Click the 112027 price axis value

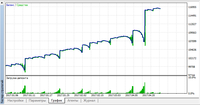(x=192, y=24)
